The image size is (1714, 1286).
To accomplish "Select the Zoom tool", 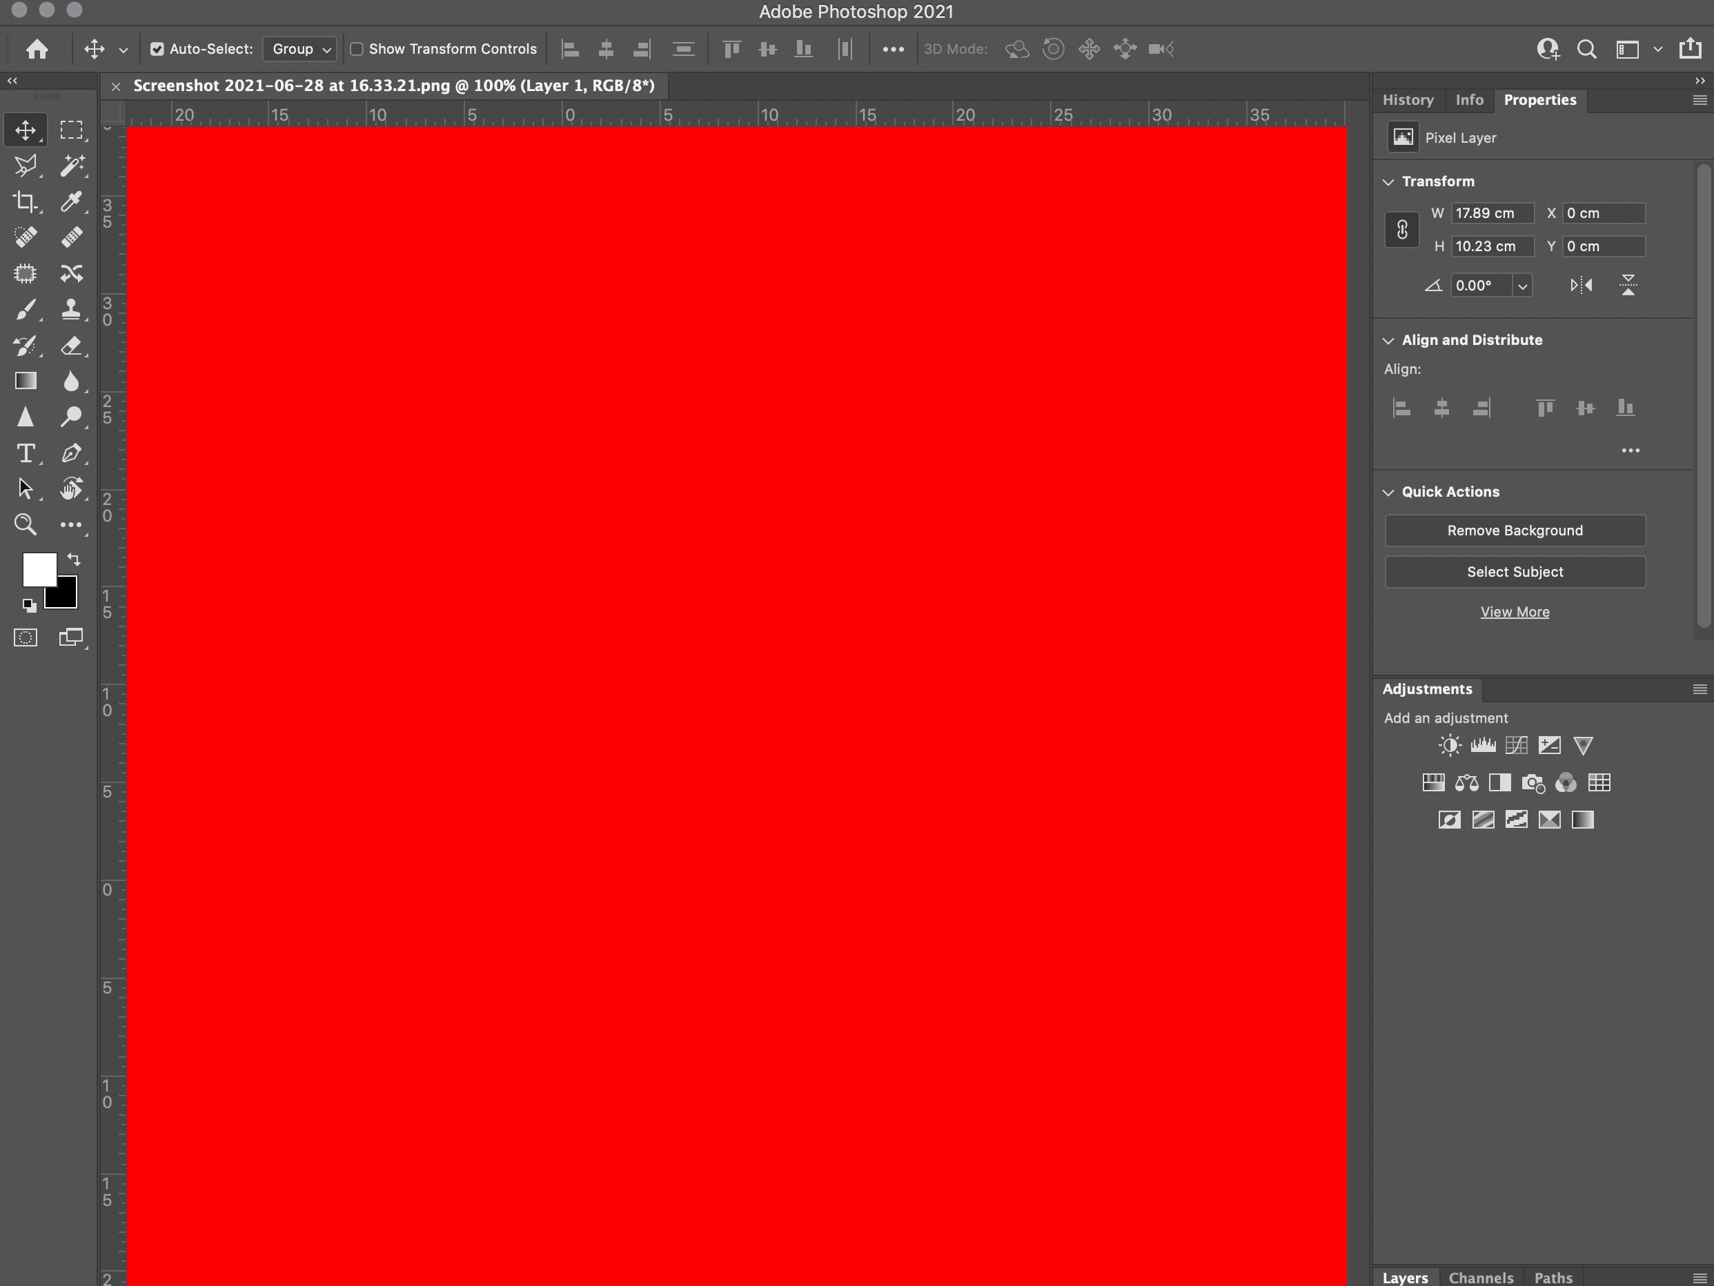I will pos(26,524).
